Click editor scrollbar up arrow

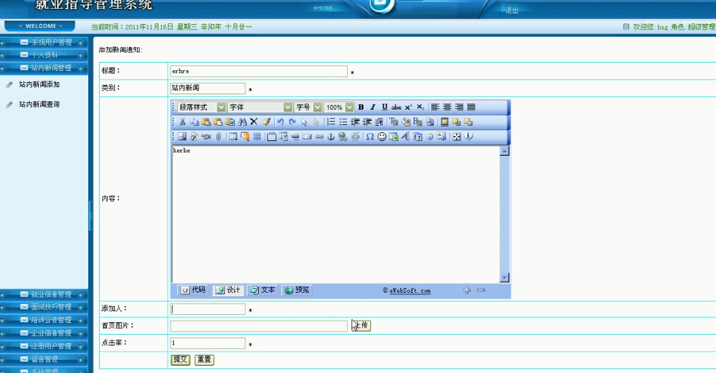click(505, 151)
